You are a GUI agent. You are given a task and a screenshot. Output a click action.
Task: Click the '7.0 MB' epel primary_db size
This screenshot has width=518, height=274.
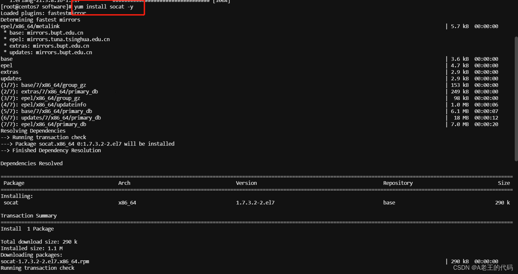click(460, 124)
